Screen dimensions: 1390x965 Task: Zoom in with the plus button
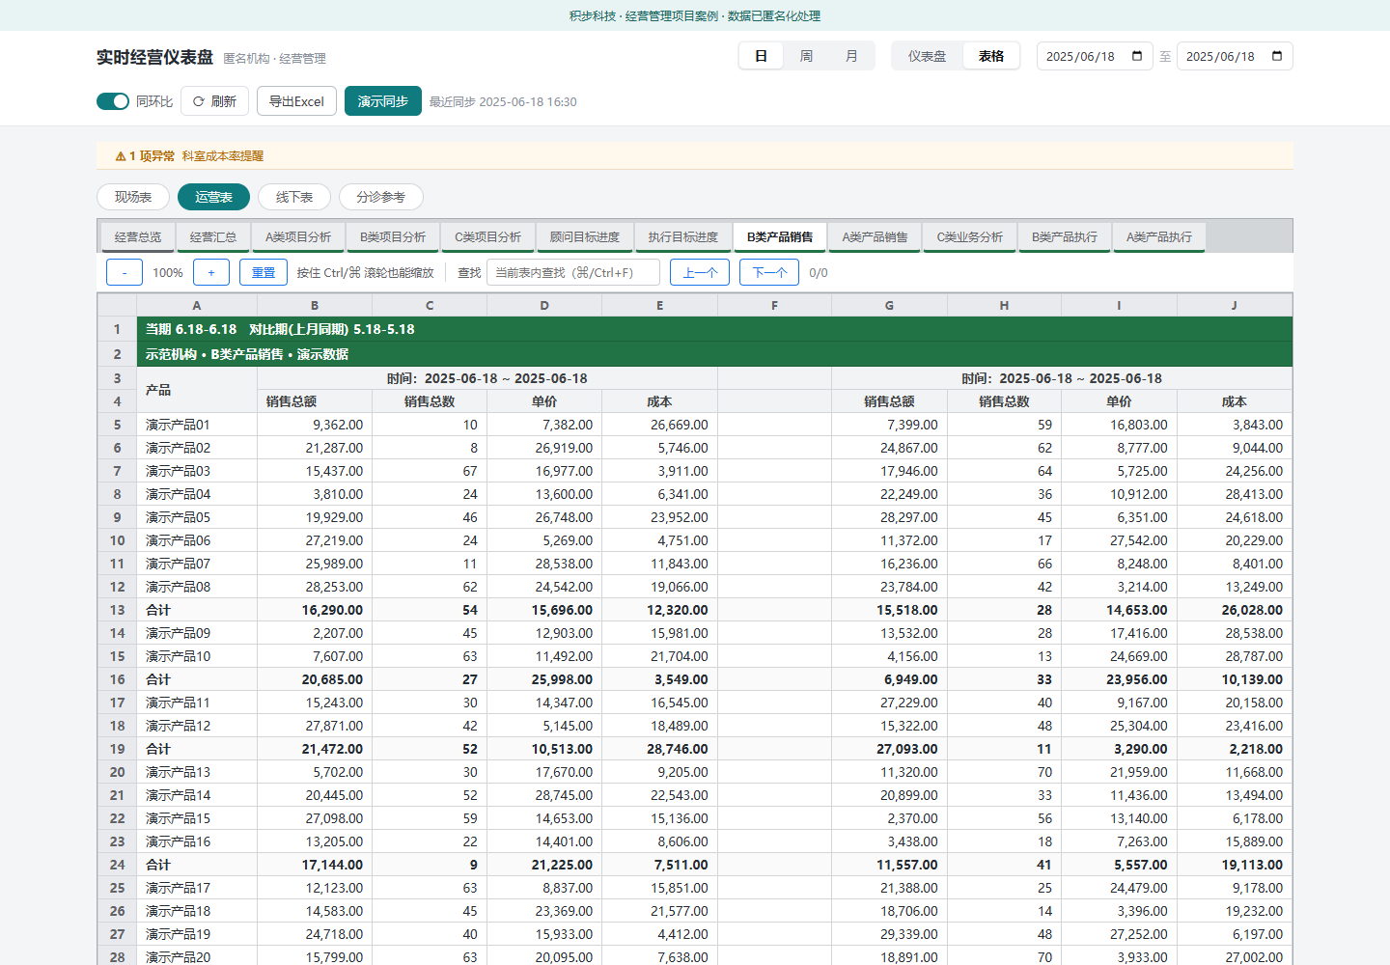pos(211,273)
